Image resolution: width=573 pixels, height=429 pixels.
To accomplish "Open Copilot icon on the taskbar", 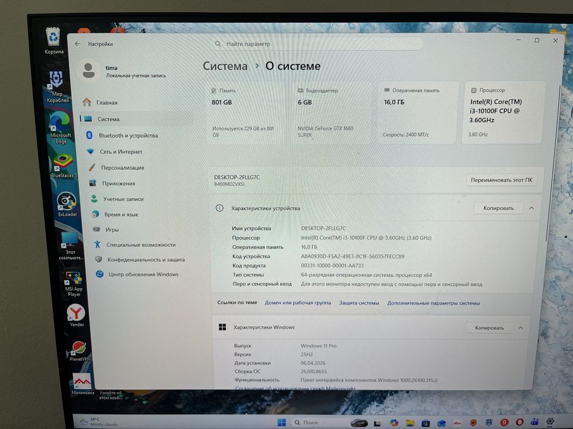I will pos(394,422).
